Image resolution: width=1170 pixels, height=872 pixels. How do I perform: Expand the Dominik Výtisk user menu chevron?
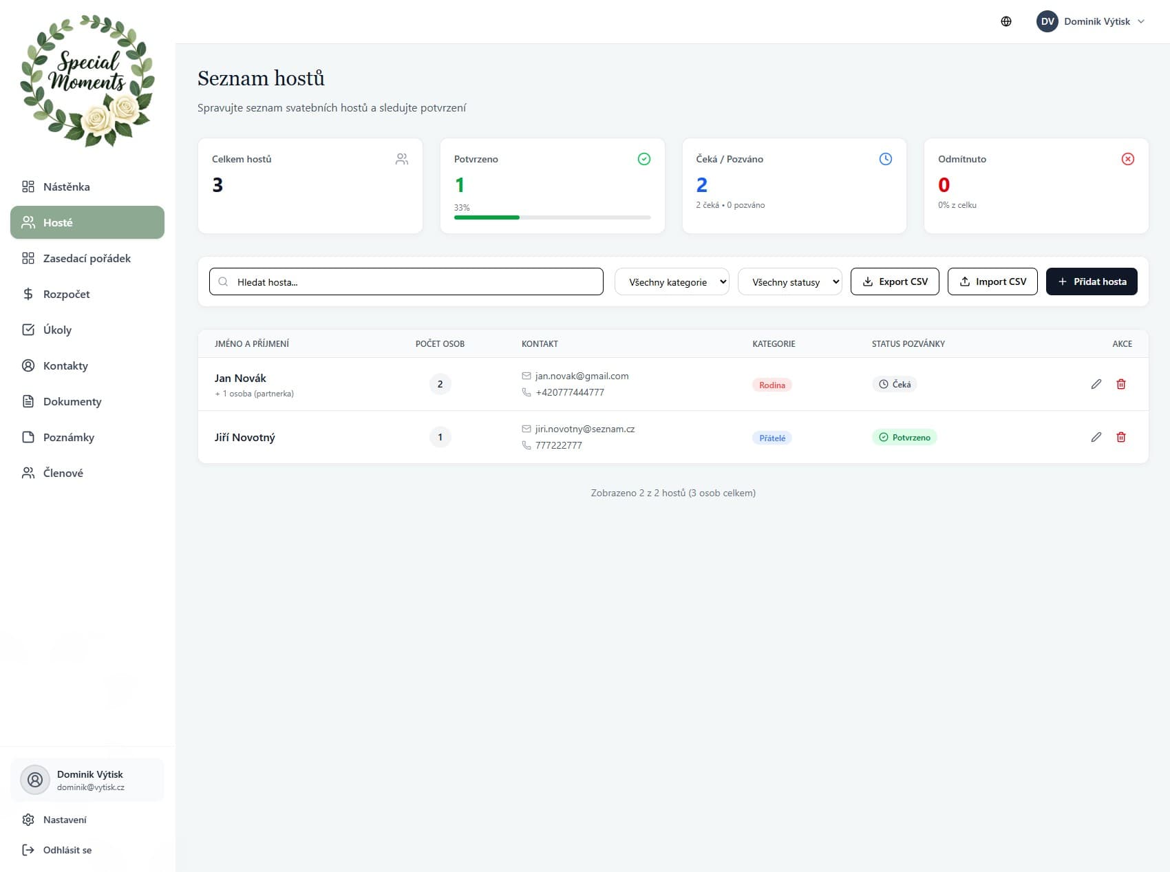click(1141, 21)
